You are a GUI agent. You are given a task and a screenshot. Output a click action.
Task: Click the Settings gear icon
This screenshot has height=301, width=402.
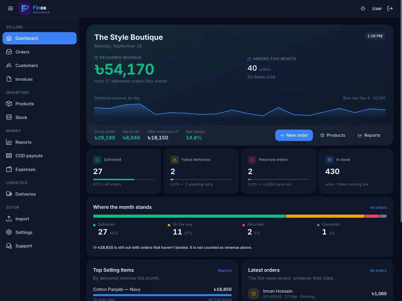coord(9,232)
